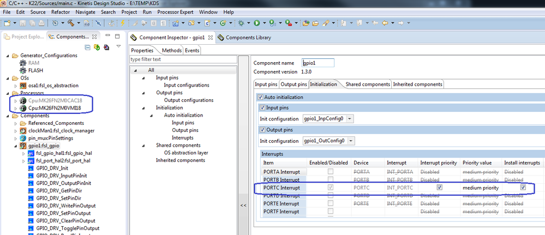
Task: Click the << collapse panel button
Action: click(x=243, y=205)
